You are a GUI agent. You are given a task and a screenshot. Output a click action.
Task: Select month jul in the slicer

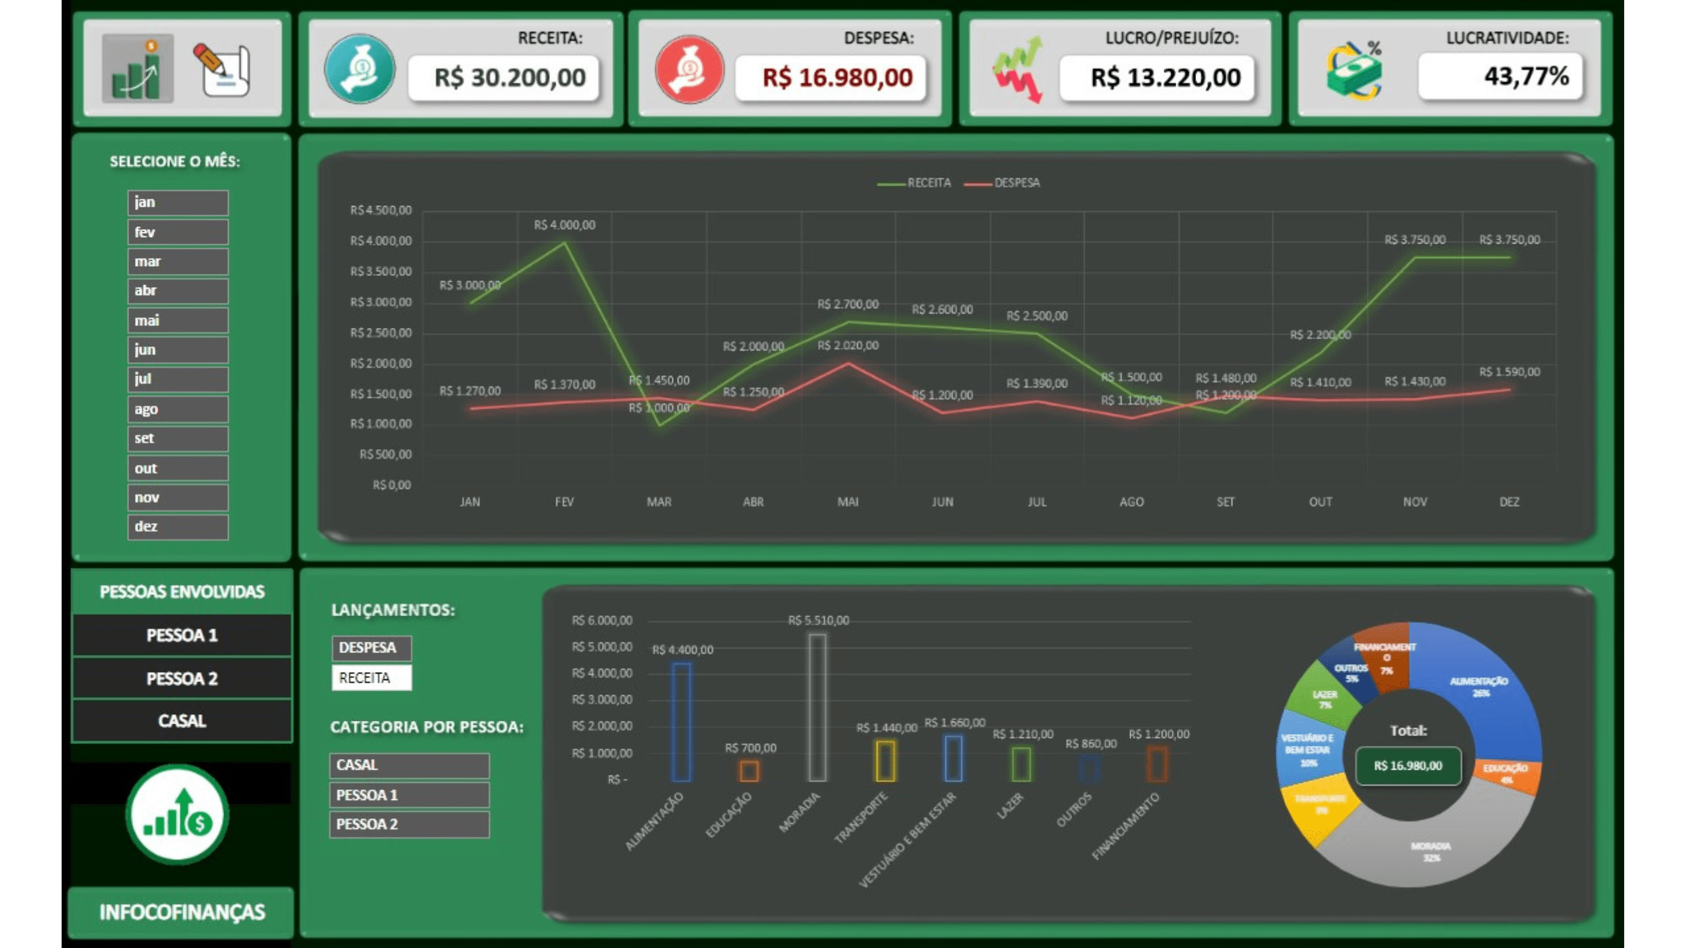point(178,380)
